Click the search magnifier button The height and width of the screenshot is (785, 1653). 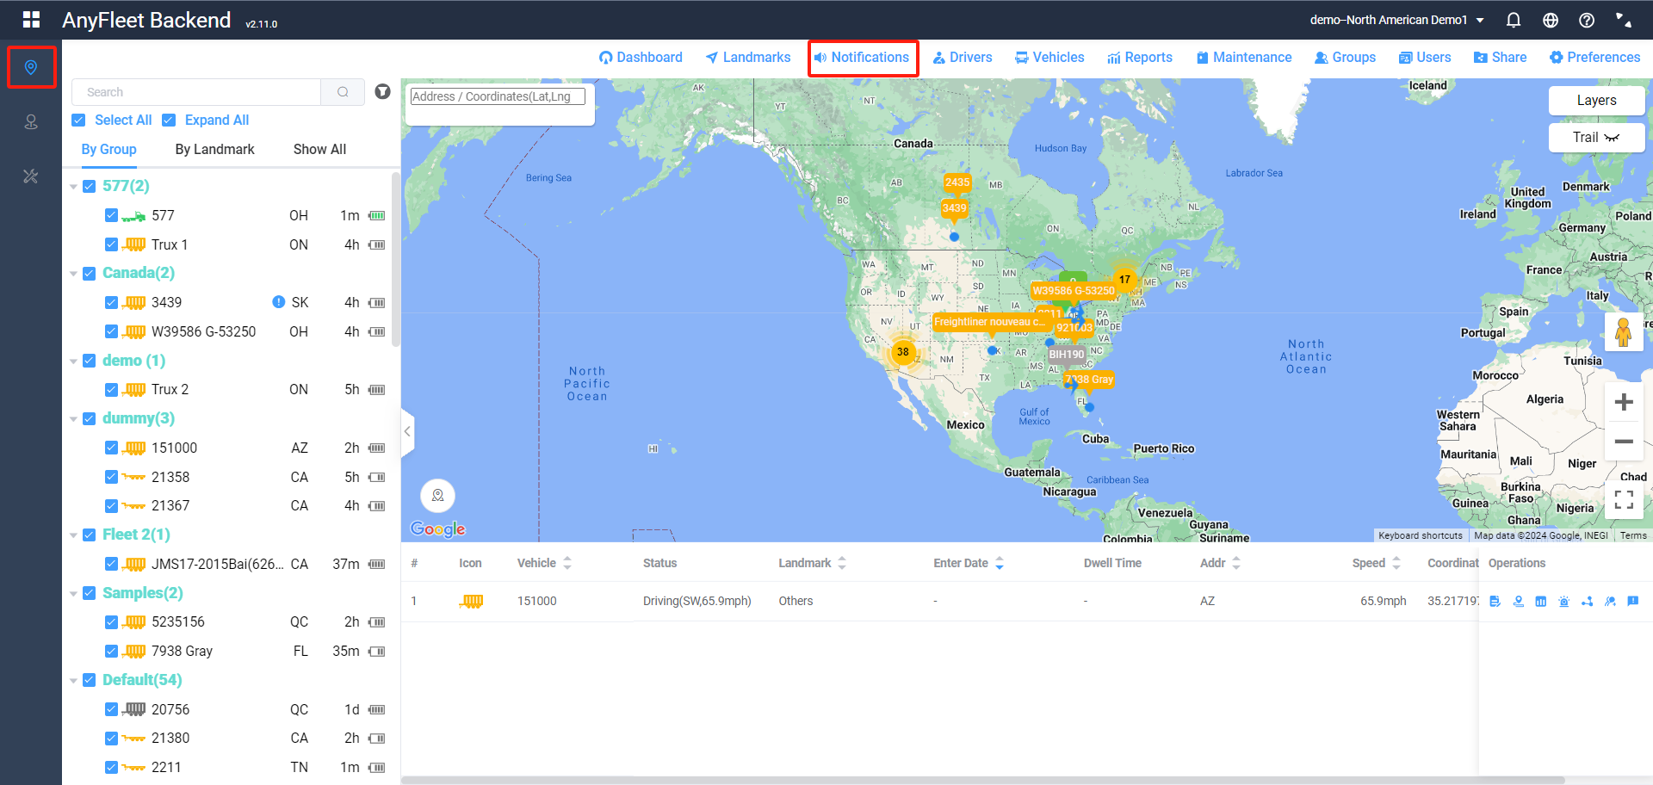tap(343, 92)
